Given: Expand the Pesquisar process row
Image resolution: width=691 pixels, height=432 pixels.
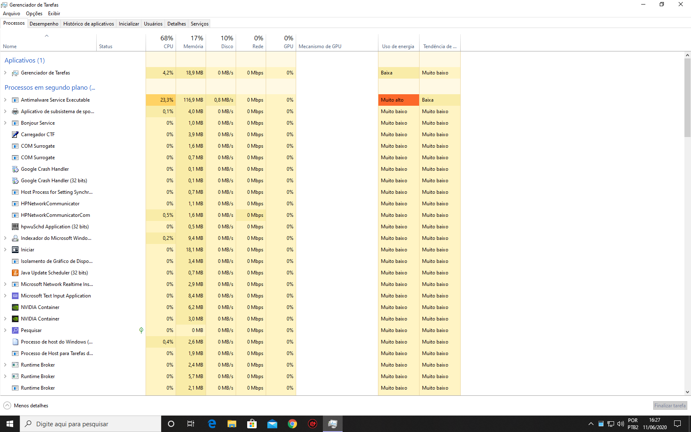Looking at the screenshot, I should pyautogui.click(x=5, y=330).
